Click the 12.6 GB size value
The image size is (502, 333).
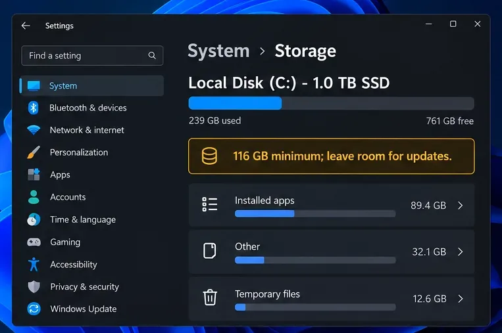tap(430, 298)
